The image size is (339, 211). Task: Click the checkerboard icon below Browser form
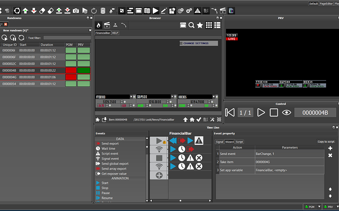point(219,120)
